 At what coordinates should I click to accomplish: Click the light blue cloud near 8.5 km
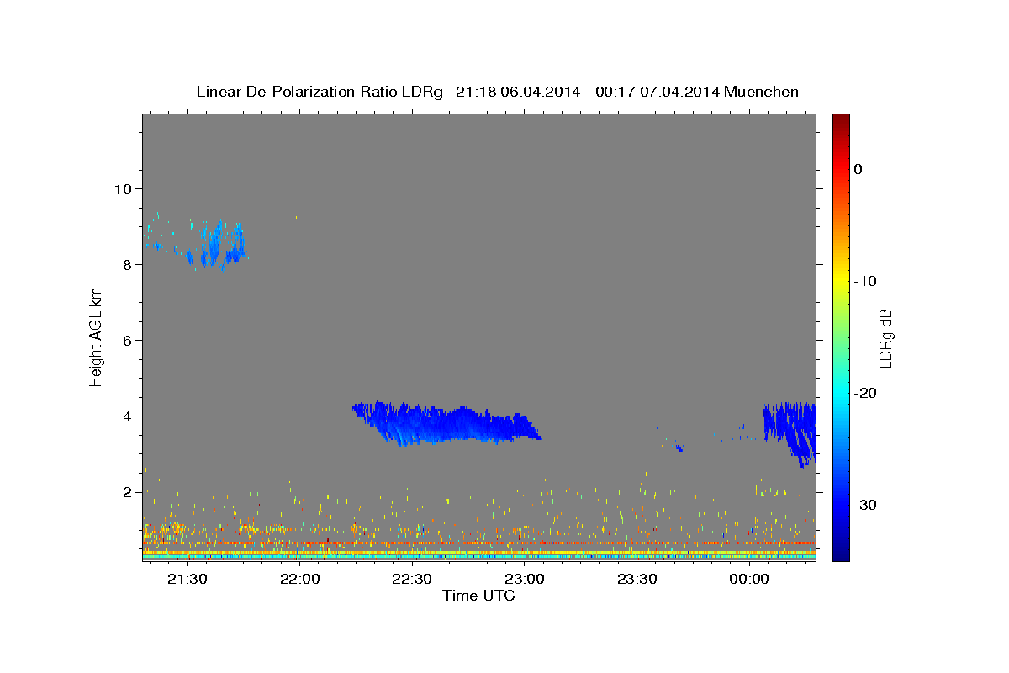[x=217, y=245]
